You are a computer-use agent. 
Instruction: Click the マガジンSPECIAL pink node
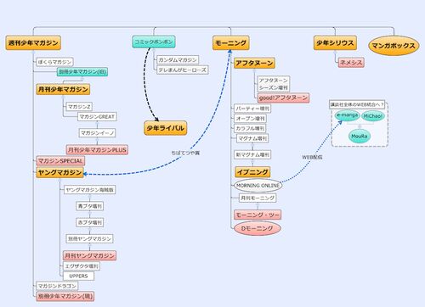[x=60, y=161]
